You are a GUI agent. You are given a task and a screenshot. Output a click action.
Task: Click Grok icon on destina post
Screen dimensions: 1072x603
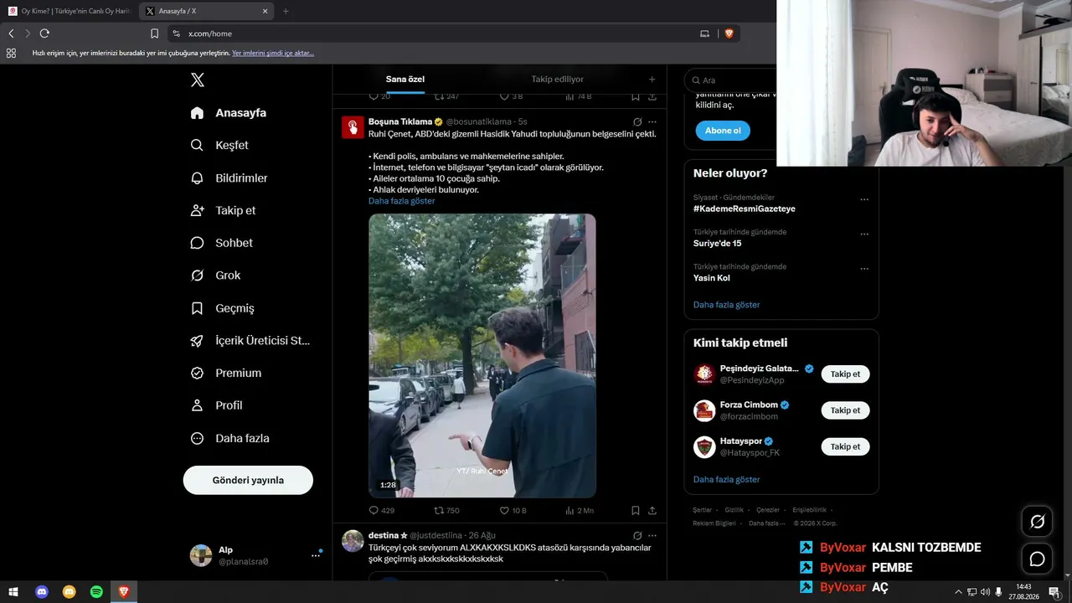point(637,536)
